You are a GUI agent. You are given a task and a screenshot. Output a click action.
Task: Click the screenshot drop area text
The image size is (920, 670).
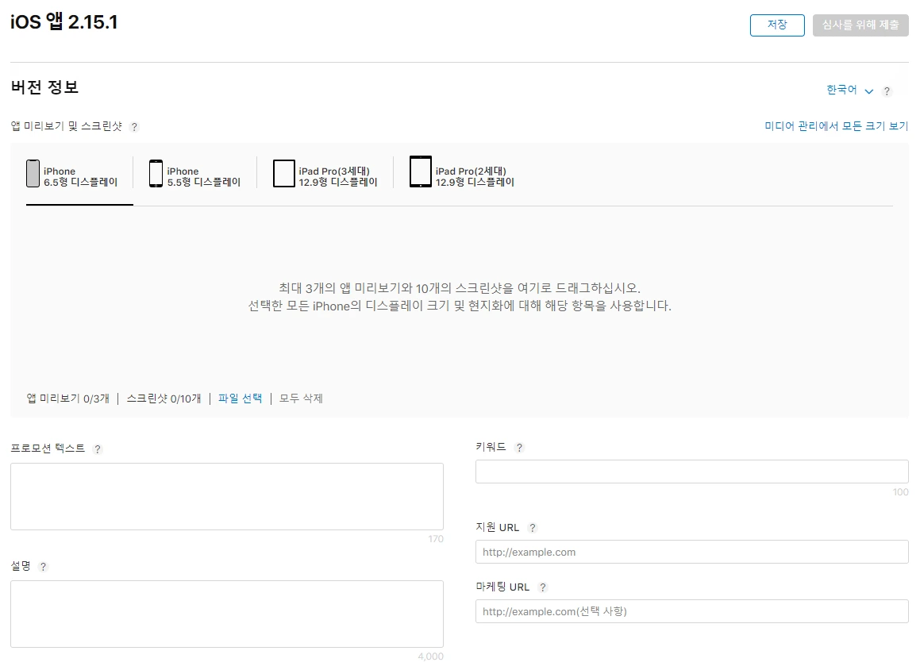tap(460, 297)
